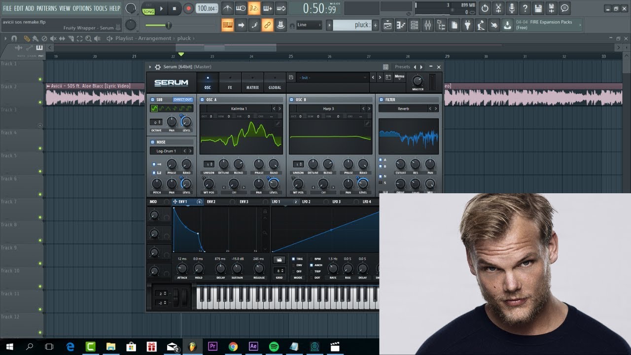Viewport: 631px width, 355px height.
Task: Click previous wavetable arrow for Harp 3
Action: [x=364, y=108]
